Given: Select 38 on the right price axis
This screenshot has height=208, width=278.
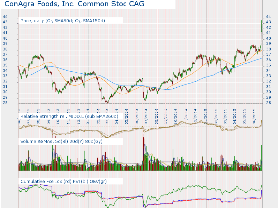Looking at the screenshot, I should click(x=269, y=49).
